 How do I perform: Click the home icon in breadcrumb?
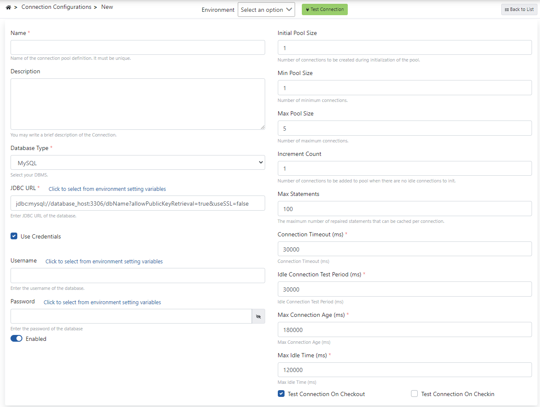8,7
